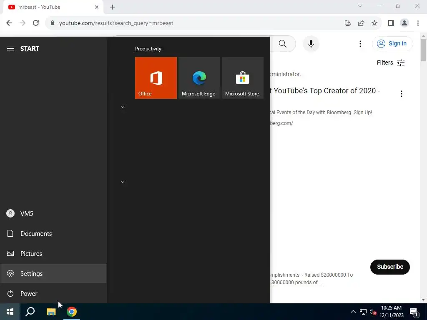The image size is (427, 320).
Task: Expand the second tile group chevron
Action: pyautogui.click(x=123, y=182)
